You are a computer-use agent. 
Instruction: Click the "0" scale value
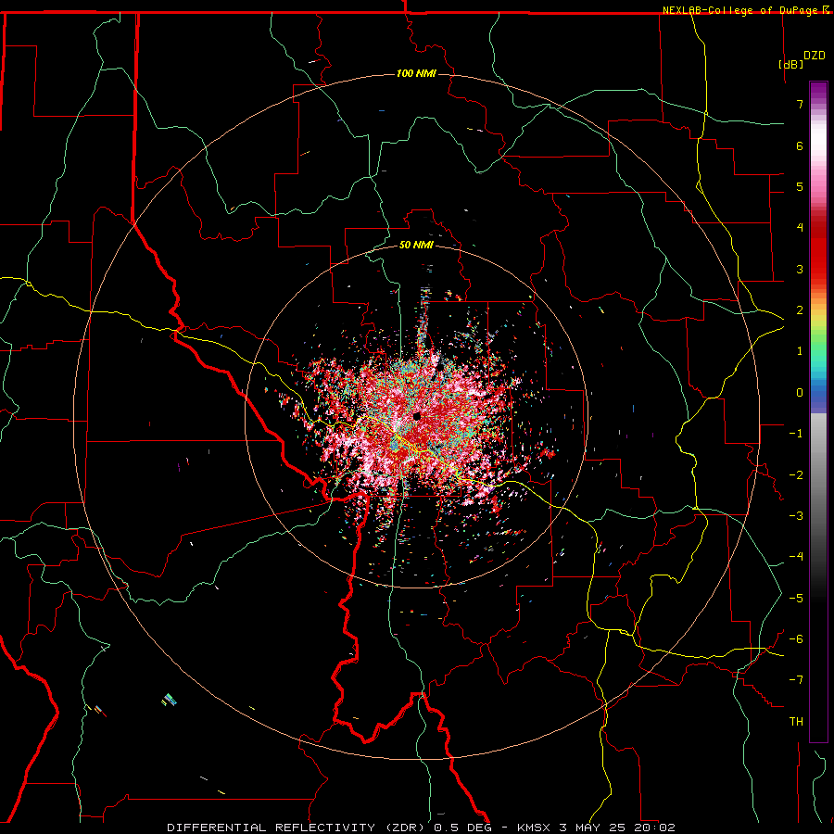800,393
